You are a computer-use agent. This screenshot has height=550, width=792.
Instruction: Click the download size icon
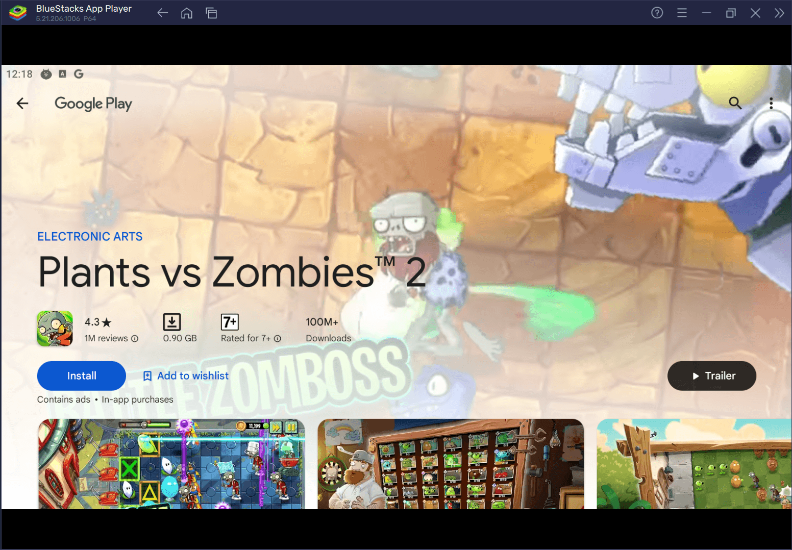172,322
